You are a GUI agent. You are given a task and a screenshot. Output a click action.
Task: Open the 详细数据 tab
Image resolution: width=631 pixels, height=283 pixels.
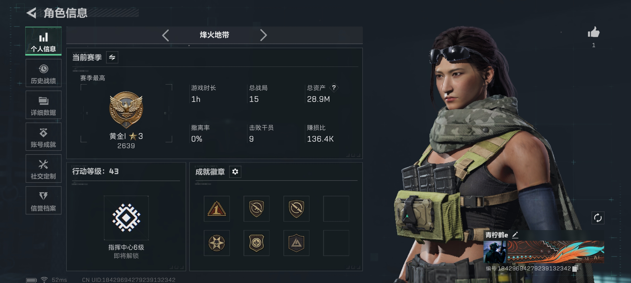click(x=43, y=105)
